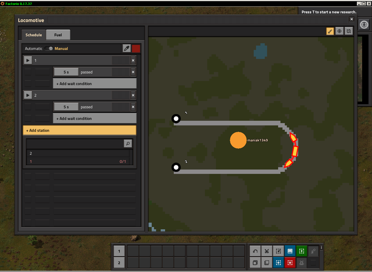Edit the 5 s time value for station 2
The image size is (372, 272).
66,107
